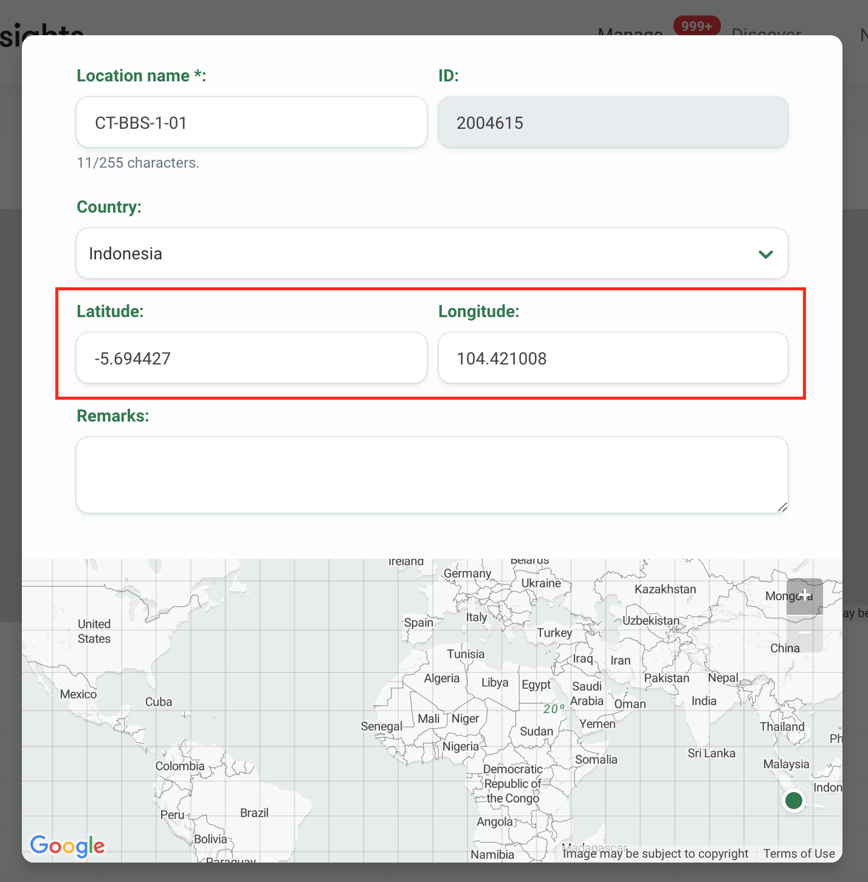
Task: Click the Longitude input field
Action: pyautogui.click(x=613, y=358)
